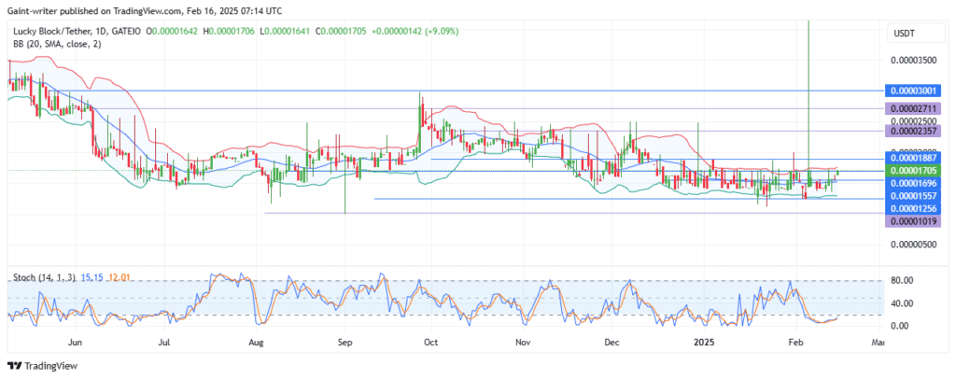Viewport: 956px width, 379px height.
Task: Click the 0.00000500 price axis value
Action: pos(913,245)
